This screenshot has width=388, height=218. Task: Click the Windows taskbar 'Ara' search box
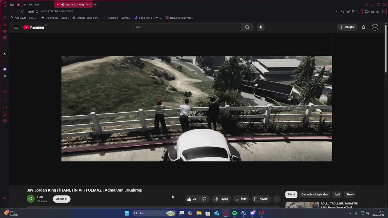click(x=155, y=213)
